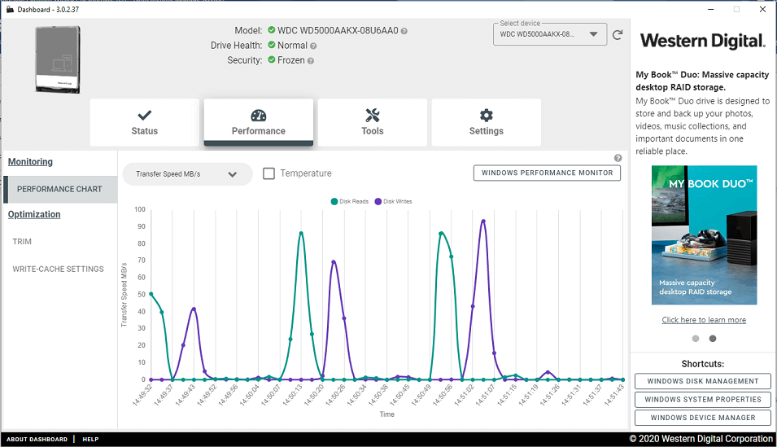This screenshot has height=447, width=777.
Task: Click the Western Digital logo
Action: [703, 41]
